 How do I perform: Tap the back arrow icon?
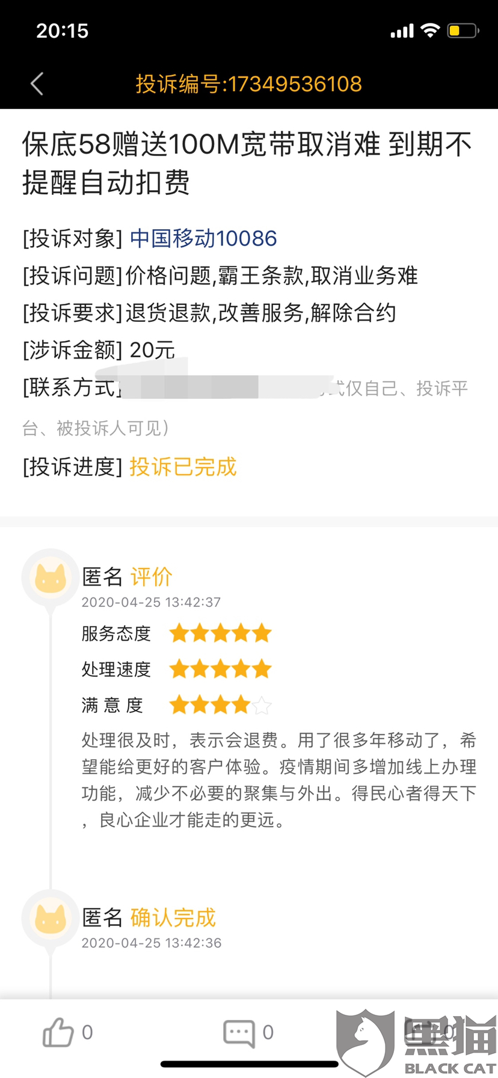pos(37,84)
